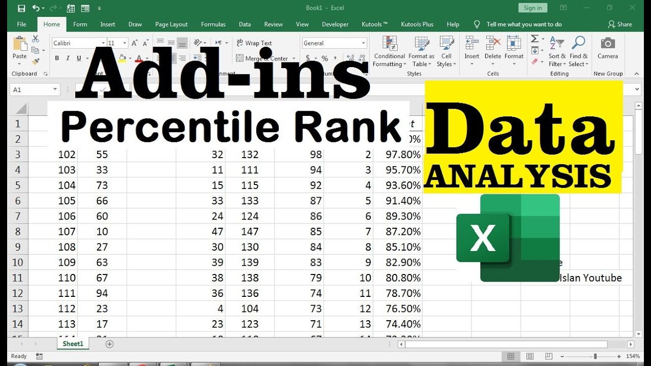Screen dimensions: 651x366
Task: Click the Fill Color yellow bucket
Action: [x=122, y=58]
